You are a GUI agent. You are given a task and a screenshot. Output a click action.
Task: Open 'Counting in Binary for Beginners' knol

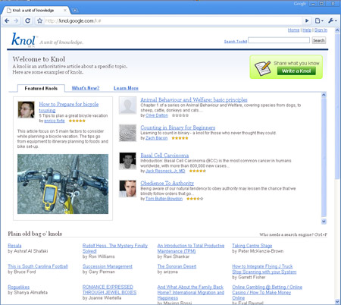pyautogui.click(x=178, y=127)
